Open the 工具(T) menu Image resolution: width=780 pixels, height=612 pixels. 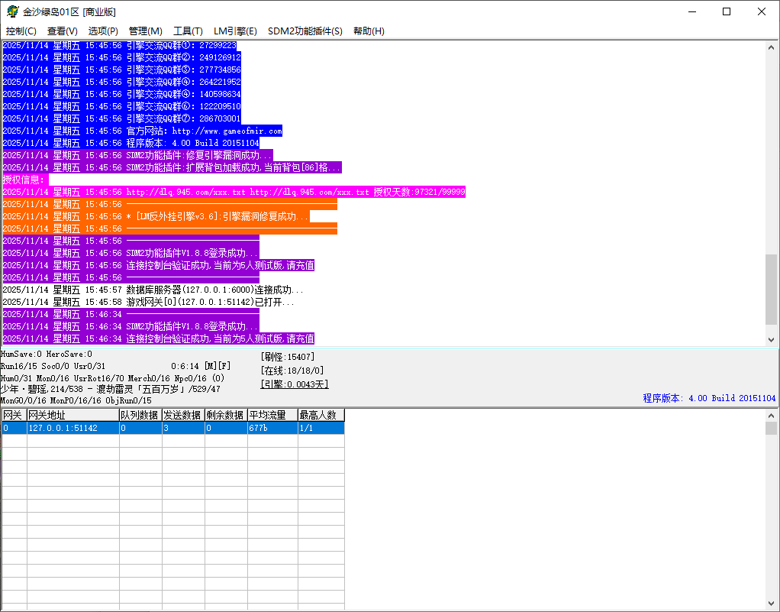188,31
